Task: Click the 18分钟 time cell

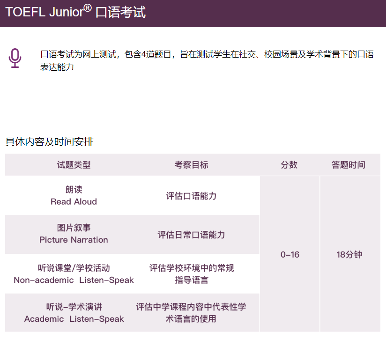Action: (349, 254)
